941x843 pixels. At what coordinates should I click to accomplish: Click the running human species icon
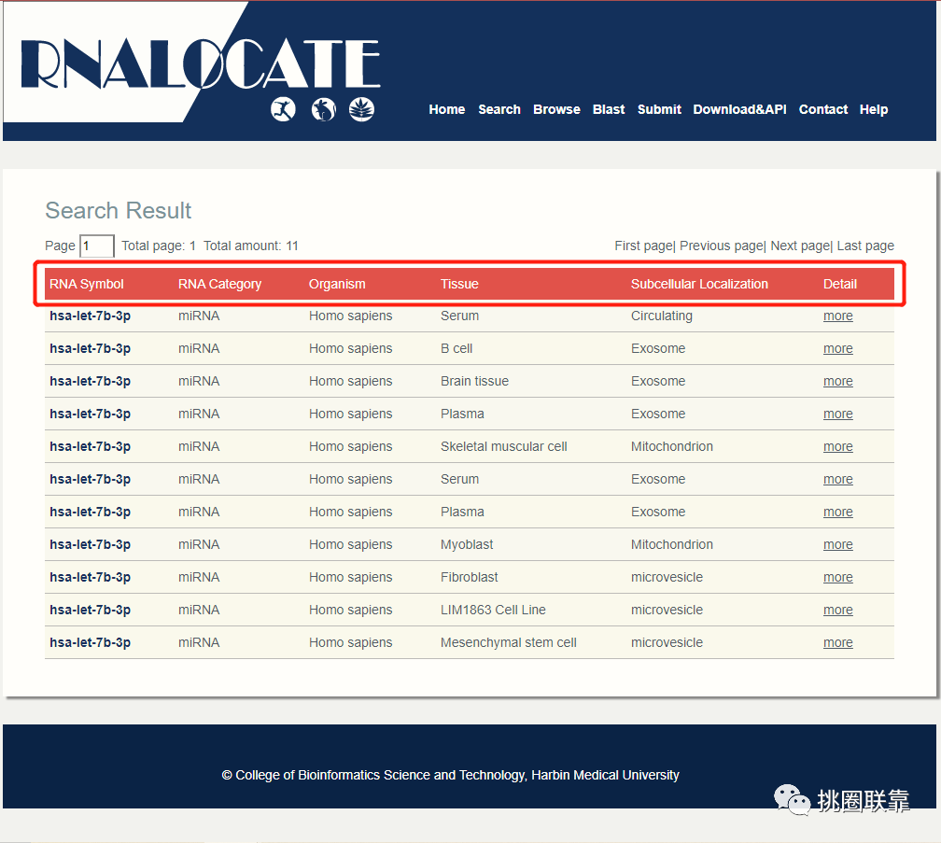pyautogui.click(x=283, y=109)
